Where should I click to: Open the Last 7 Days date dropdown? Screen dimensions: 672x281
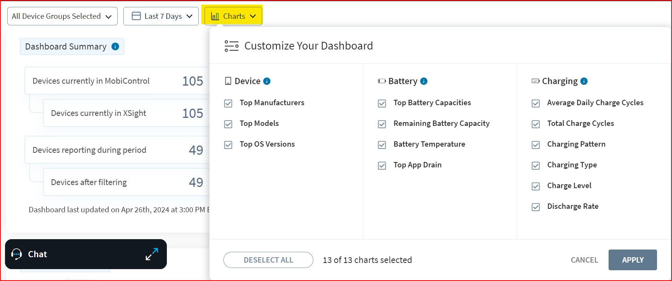pos(161,16)
